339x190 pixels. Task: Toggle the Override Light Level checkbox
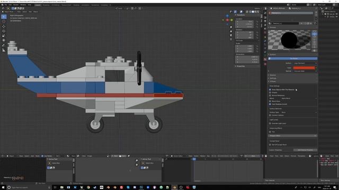[x=270, y=123]
